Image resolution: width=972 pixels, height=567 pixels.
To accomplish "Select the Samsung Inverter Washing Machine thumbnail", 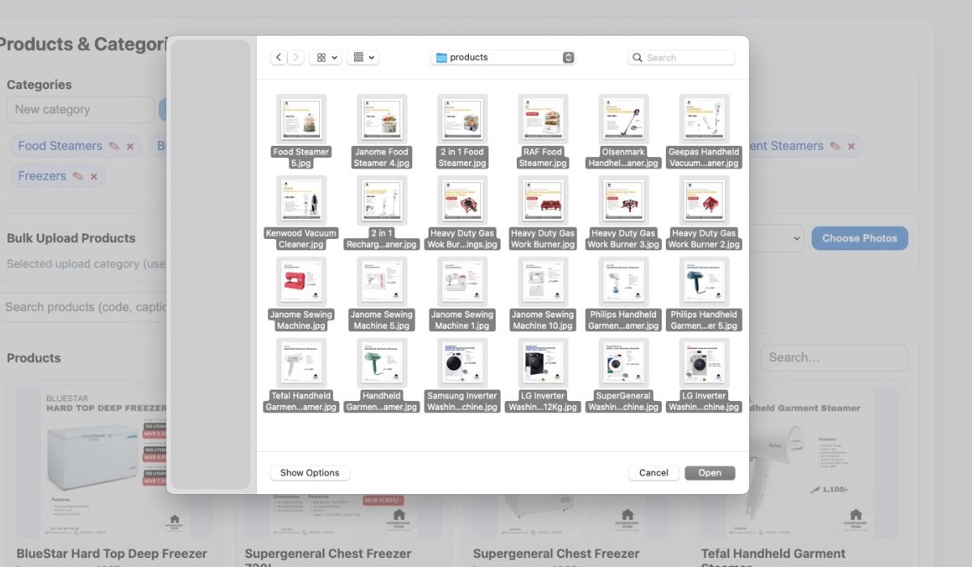I will tap(462, 361).
